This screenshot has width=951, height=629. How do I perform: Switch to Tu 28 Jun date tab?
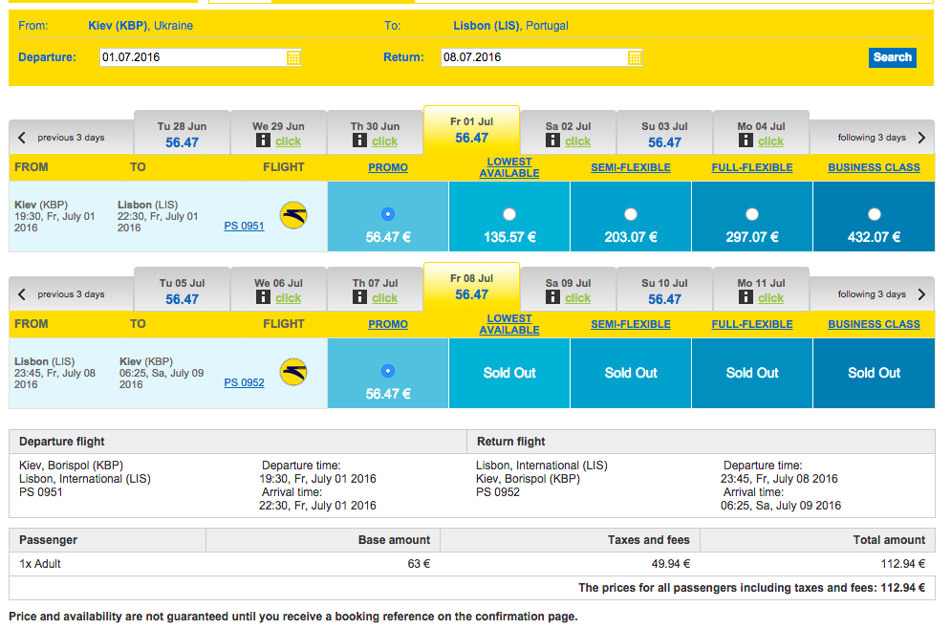tap(182, 134)
